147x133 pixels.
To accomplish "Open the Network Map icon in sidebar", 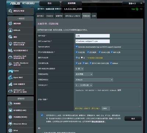I will click(x=10, y=24).
